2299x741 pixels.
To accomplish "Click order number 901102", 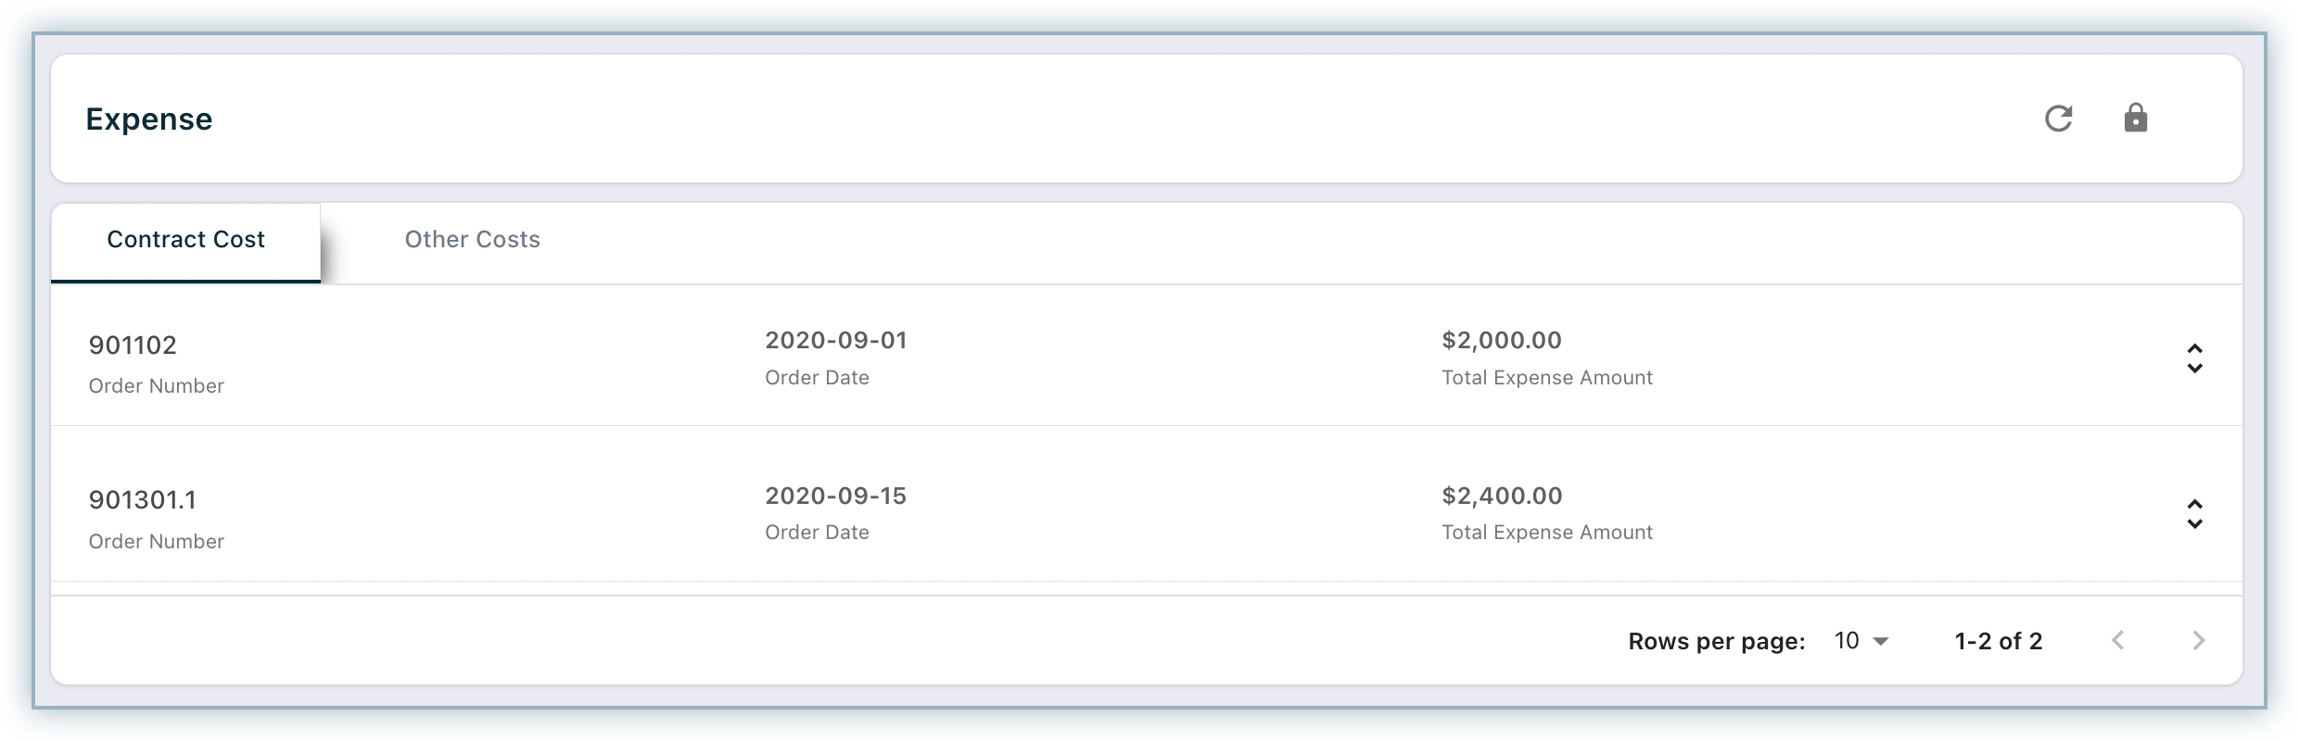I will coord(133,345).
